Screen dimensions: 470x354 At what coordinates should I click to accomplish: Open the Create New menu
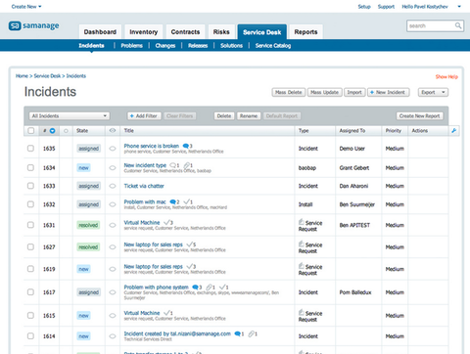pos(26,7)
